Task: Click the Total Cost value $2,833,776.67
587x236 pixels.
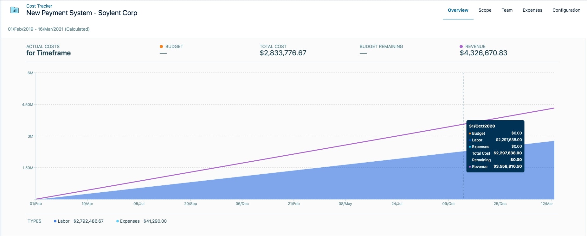Action: pos(283,53)
